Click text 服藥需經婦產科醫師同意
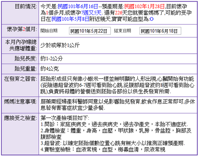 pos(70,101)
